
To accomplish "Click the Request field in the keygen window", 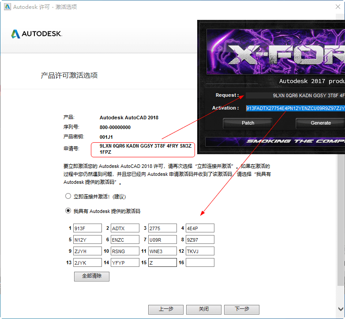I will tap(295, 95).
